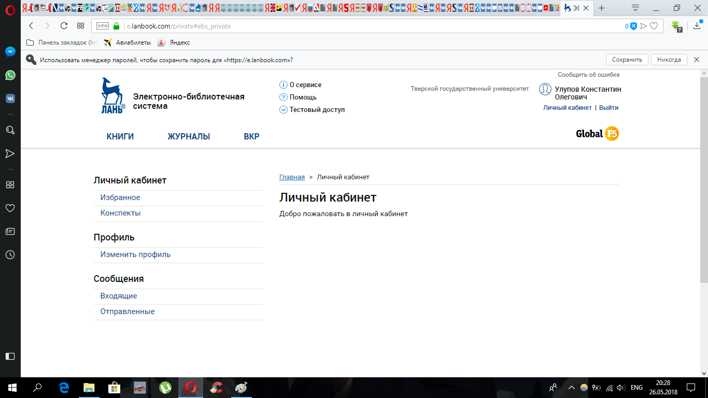Open VK panel in sidebar

[10, 98]
